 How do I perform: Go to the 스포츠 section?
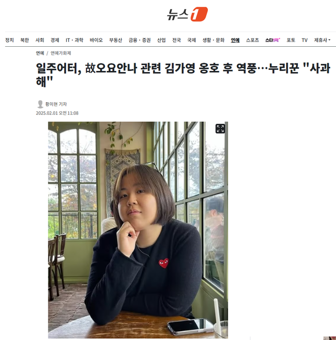coord(253,40)
